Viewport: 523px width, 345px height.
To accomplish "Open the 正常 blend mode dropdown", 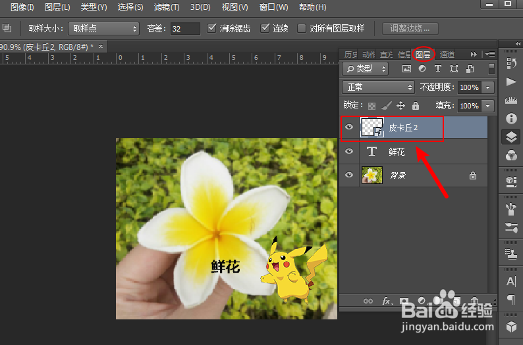I will pyautogui.click(x=379, y=87).
